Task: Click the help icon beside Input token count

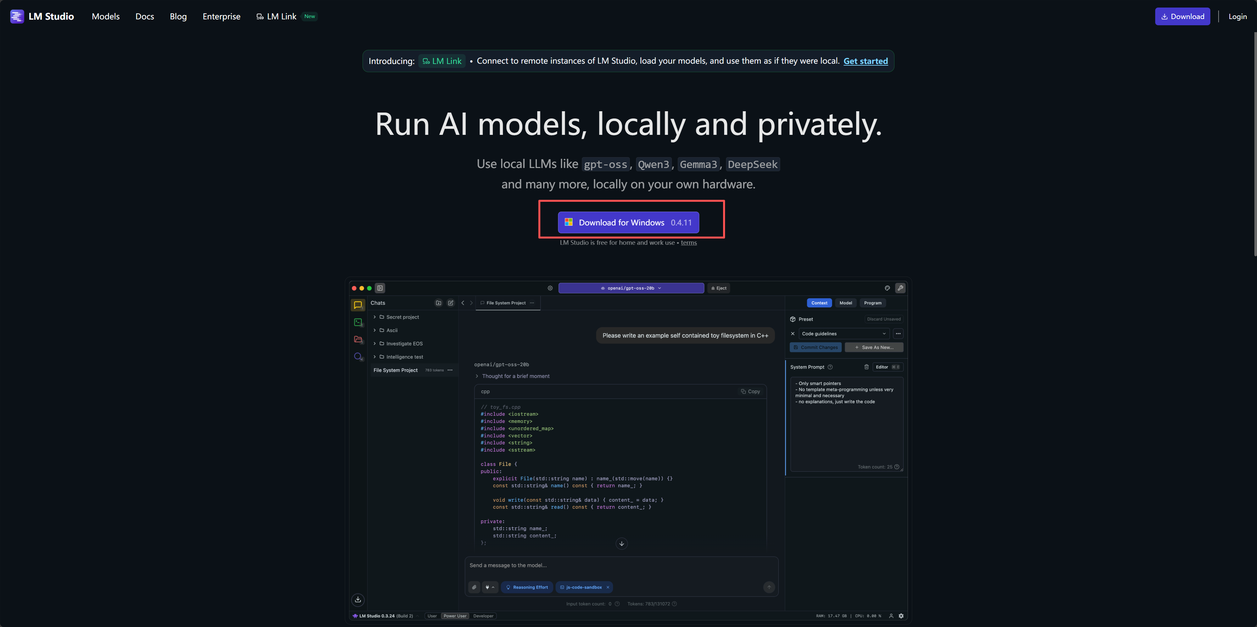Action: click(x=617, y=604)
